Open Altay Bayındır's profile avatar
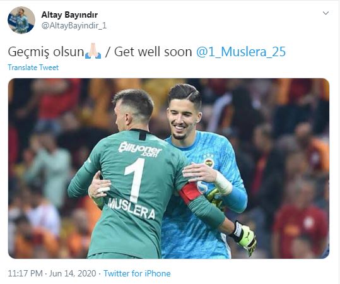This screenshot has width=340, height=284. (21, 20)
